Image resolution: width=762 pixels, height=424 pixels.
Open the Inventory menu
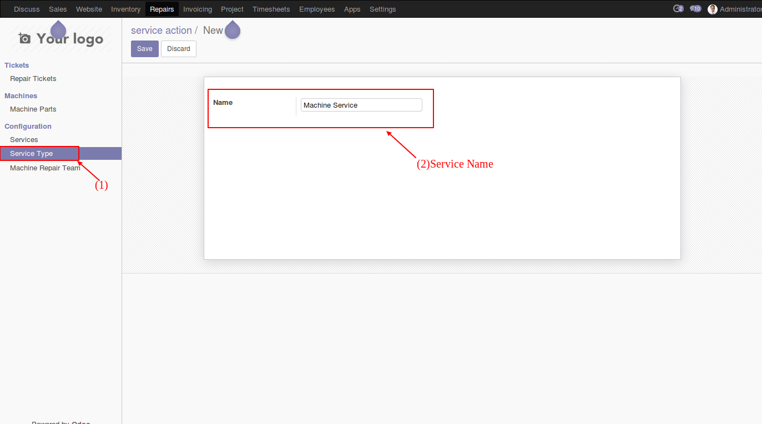pyautogui.click(x=125, y=9)
